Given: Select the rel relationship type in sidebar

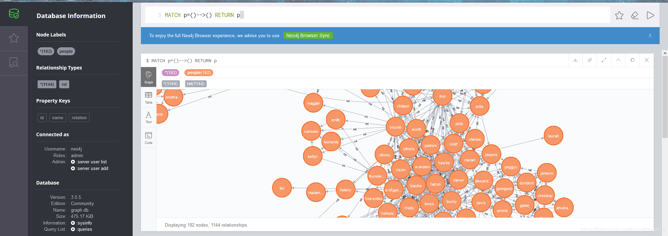Looking at the screenshot, I should pyautogui.click(x=64, y=84).
